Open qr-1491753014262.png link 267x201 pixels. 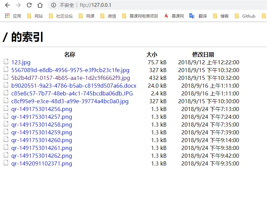click(x=41, y=156)
